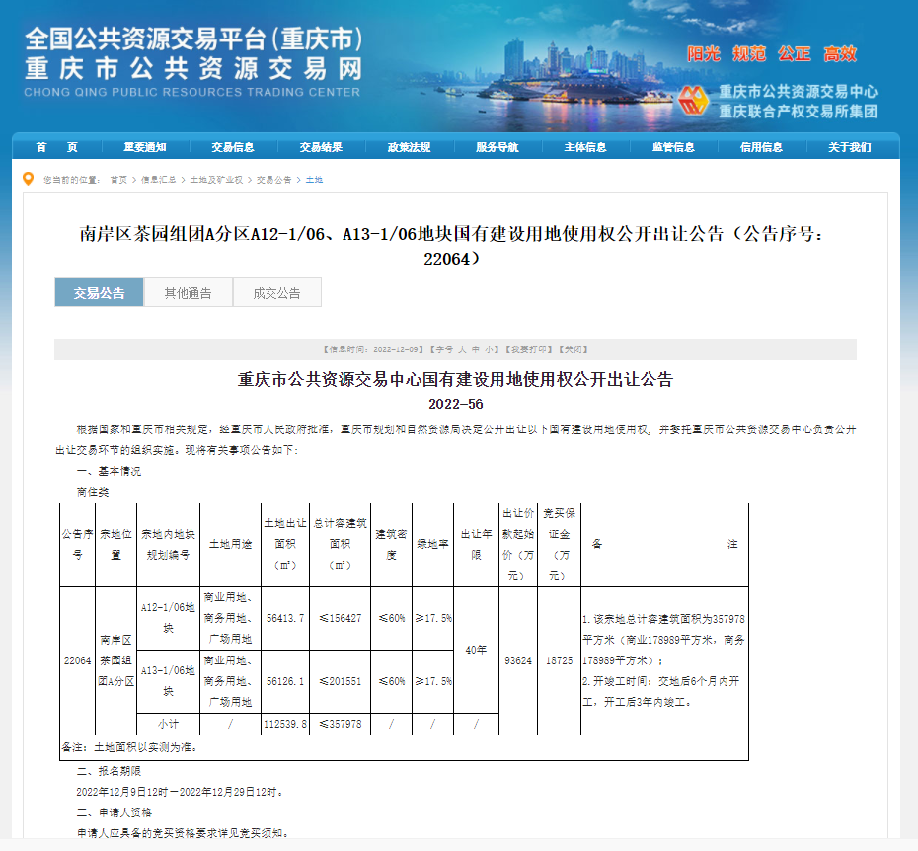This screenshot has width=918, height=851.
Task: Click the 关闭 link in info bar
Action: 574,349
